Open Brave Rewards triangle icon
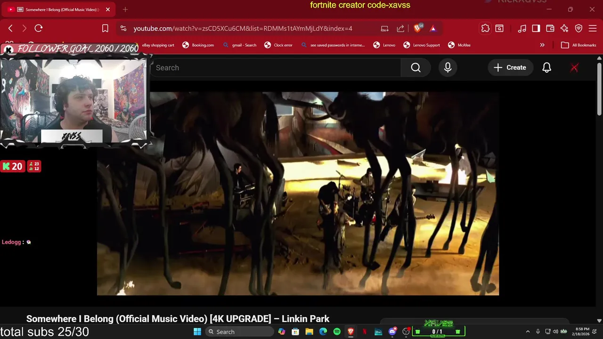Image resolution: width=603 pixels, height=339 pixels. click(433, 28)
